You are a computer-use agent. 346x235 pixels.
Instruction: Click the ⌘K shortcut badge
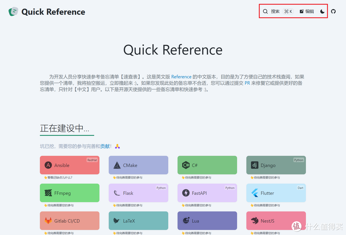(x=288, y=12)
